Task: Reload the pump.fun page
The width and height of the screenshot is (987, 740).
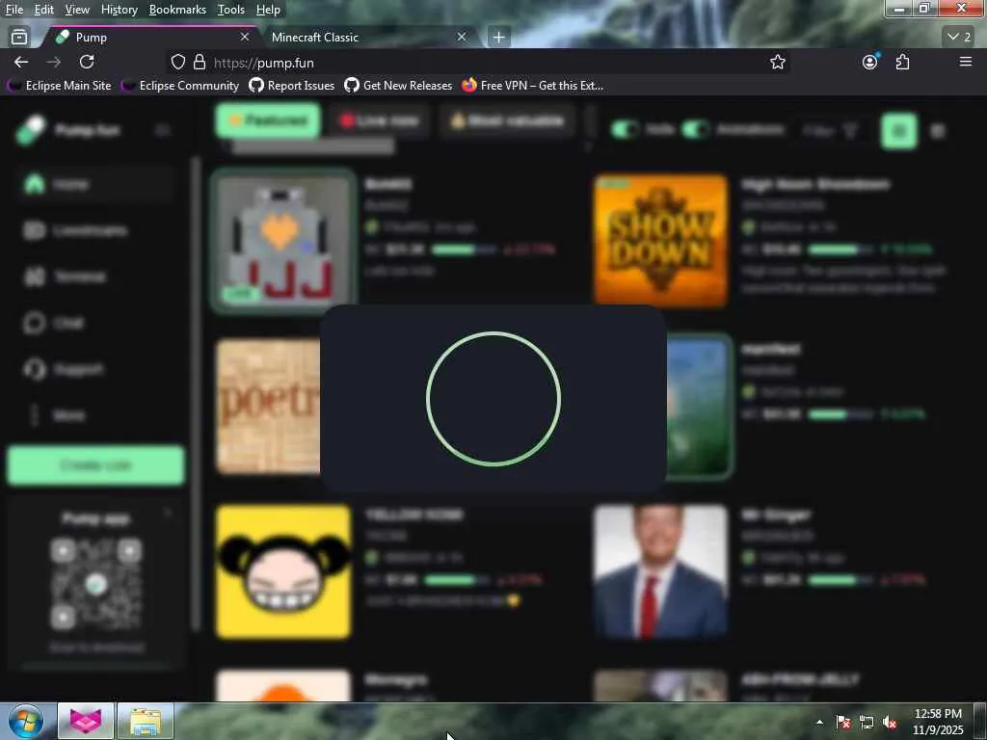Action: click(87, 62)
